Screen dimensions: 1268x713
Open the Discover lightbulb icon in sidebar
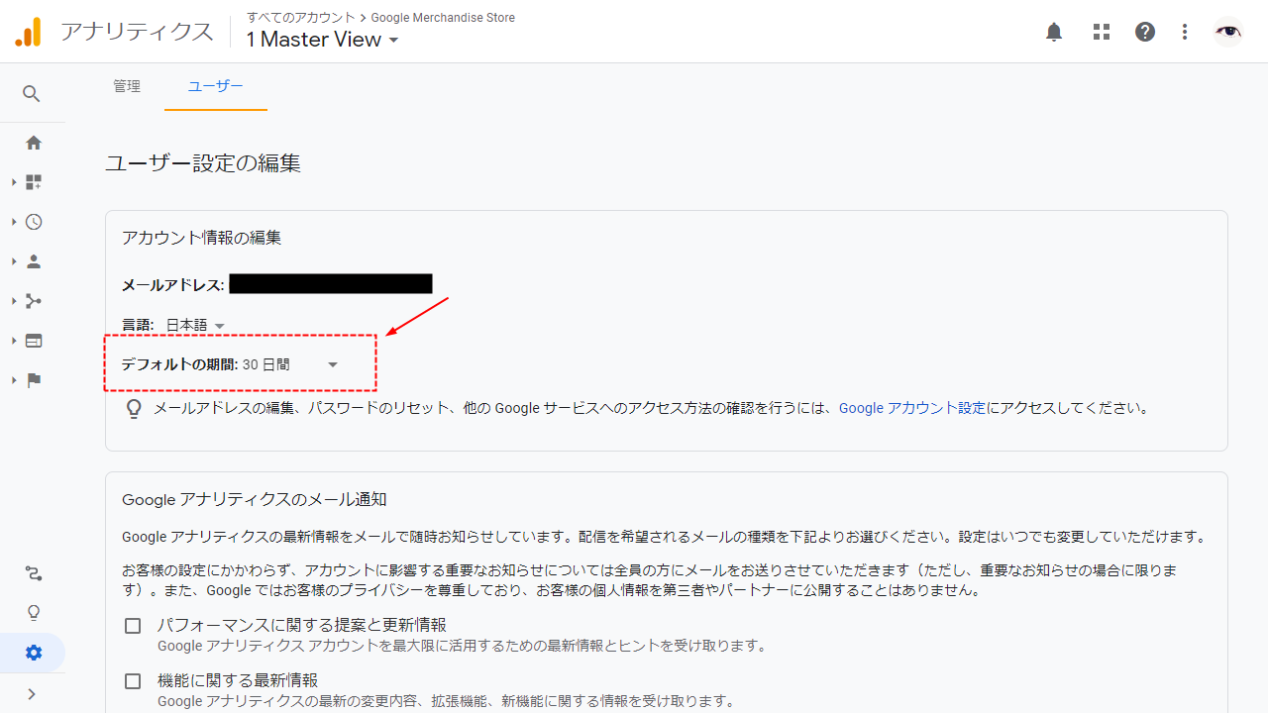coord(34,613)
